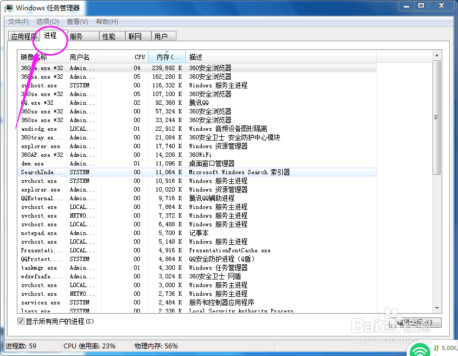Click the vertical scrollbar thumb

(437, 117)
